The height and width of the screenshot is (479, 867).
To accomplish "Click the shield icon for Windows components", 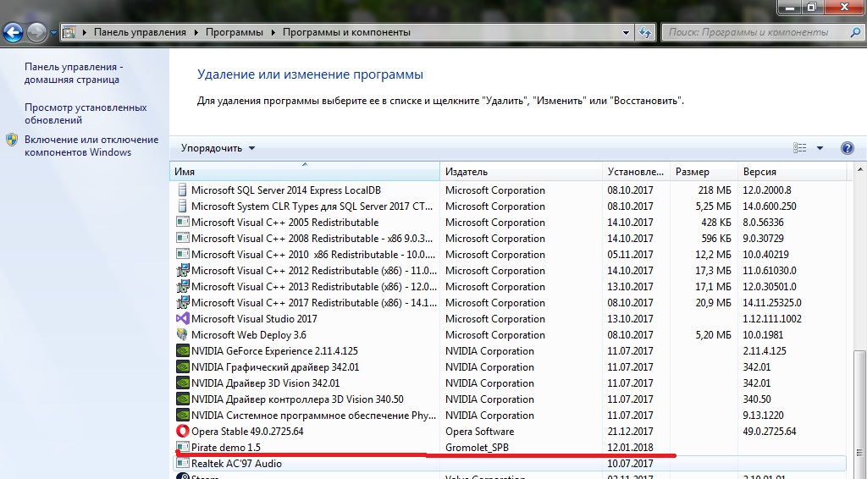I will click(x=12, y=140).
